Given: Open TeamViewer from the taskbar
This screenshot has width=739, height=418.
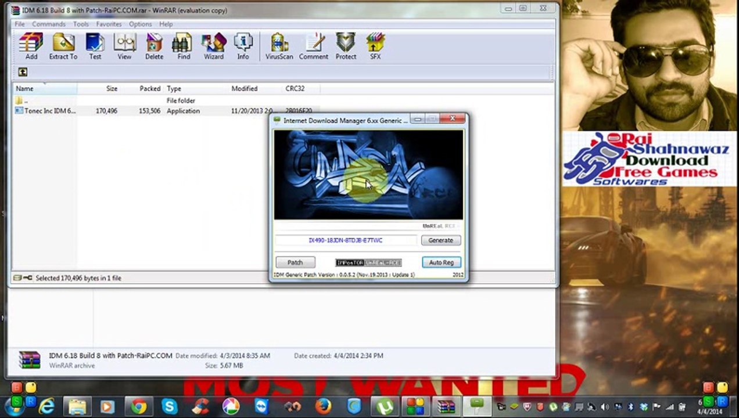Looking at the screenshot, I should coord(261,406).
